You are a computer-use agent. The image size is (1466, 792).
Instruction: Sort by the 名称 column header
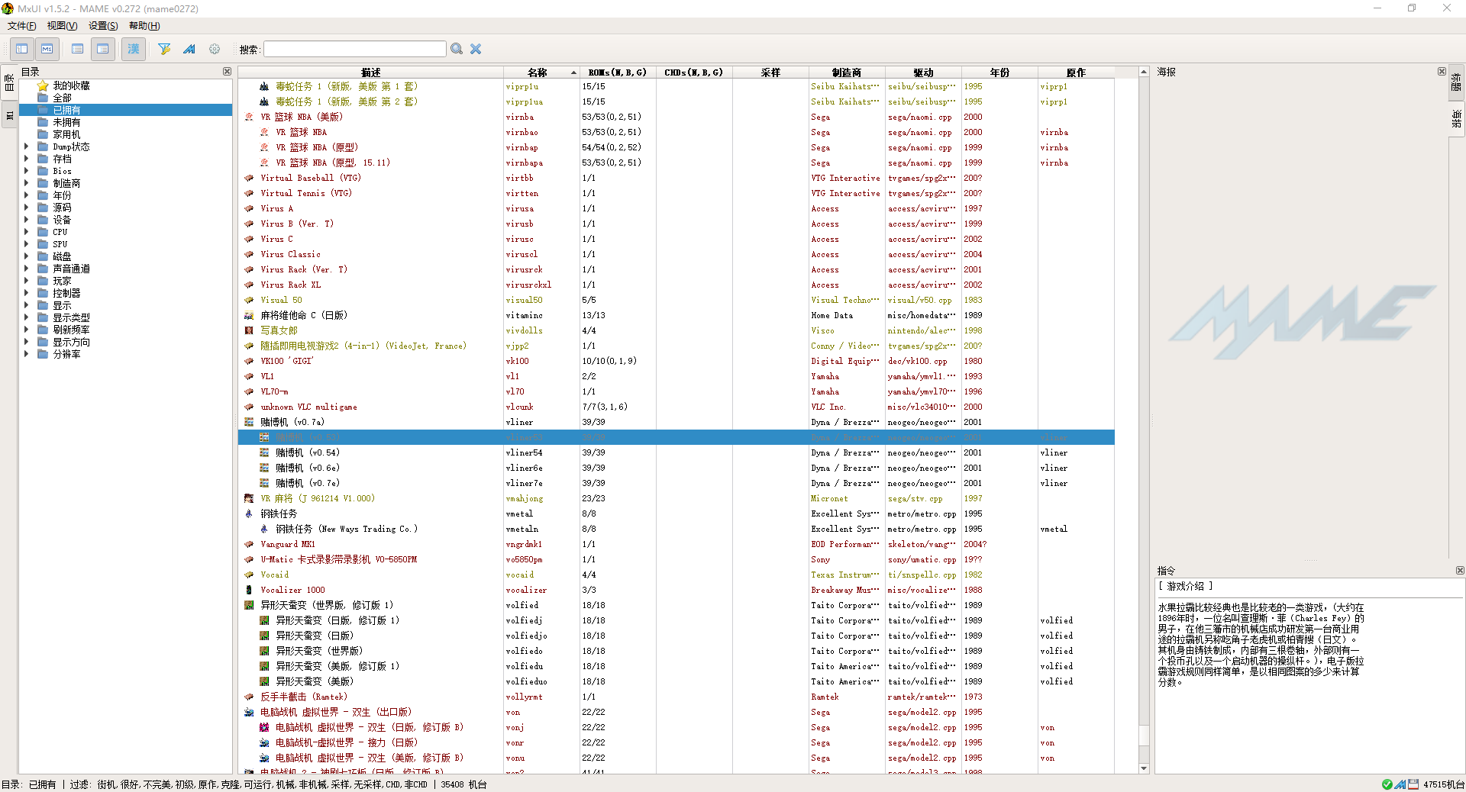coord(541,72)
